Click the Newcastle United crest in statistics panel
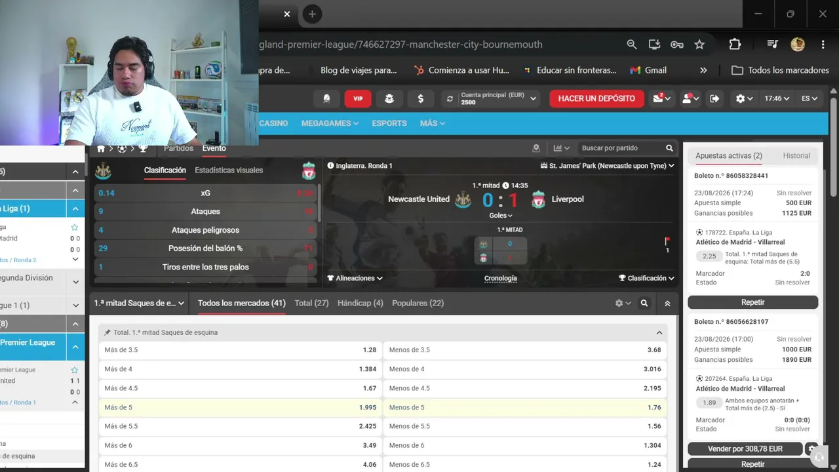Image resolution: width=839 pixels, height=472 pixels. [x=103, y=171]
